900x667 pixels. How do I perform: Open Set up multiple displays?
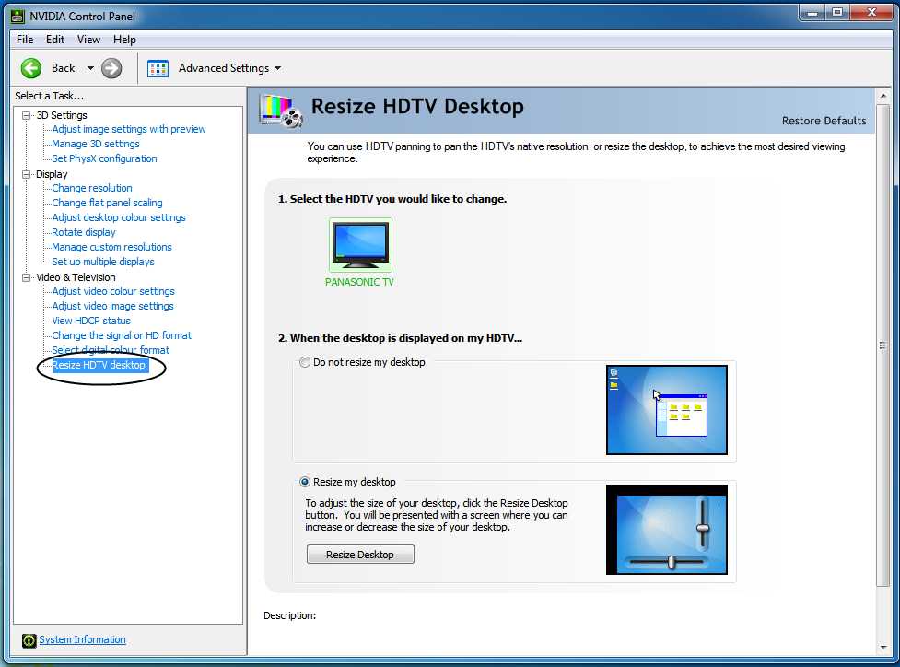pos(103,263)
